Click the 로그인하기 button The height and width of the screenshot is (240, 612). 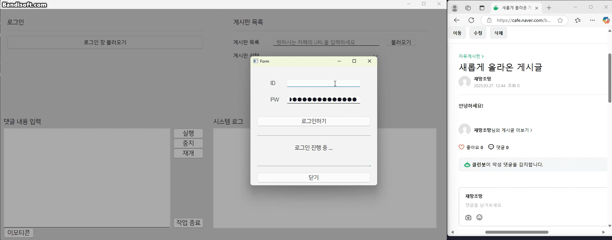314,121
